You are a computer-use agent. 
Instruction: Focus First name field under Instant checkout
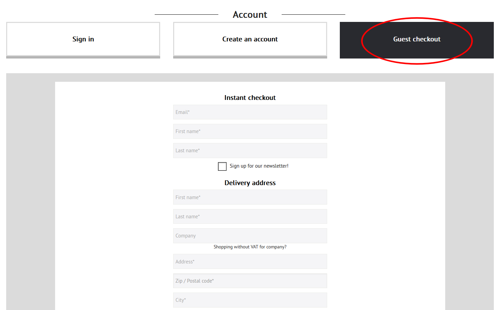click(250, 131)
